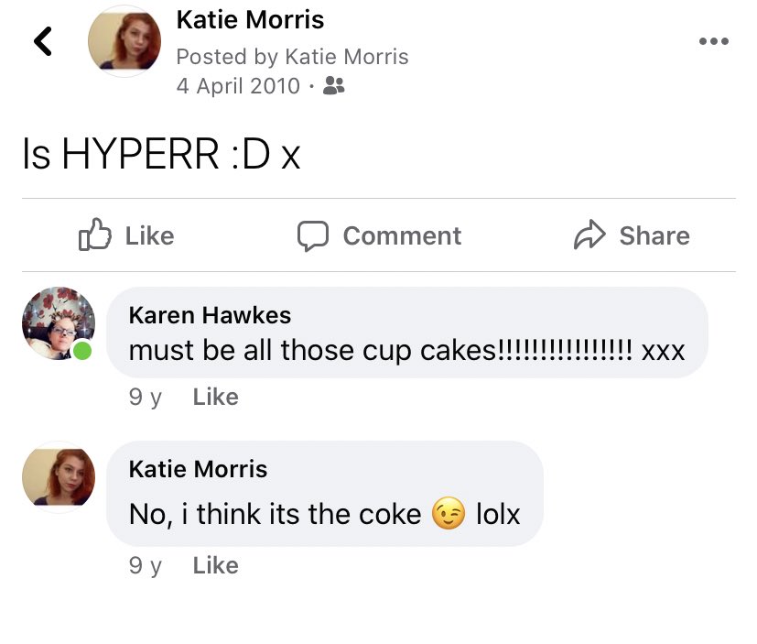Image resolution: width=757 pixels, height=644 pixels.
Task: Open Katie Morris avatar beside her comment
Action: (x=59, y=477)
